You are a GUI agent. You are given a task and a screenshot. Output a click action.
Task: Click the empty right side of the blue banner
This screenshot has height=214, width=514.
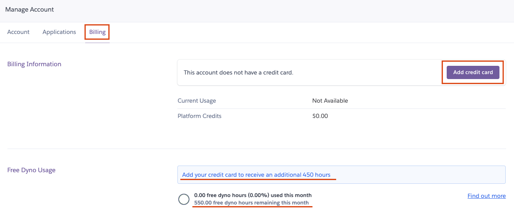420,175
